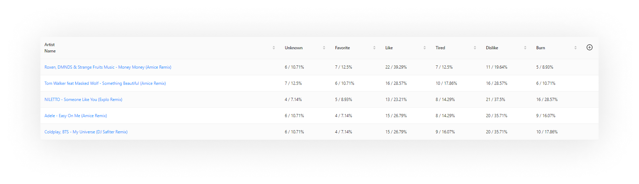Click the Favorite column header label
The height and width of the screenshot is (184, 639).
[343, 48]
